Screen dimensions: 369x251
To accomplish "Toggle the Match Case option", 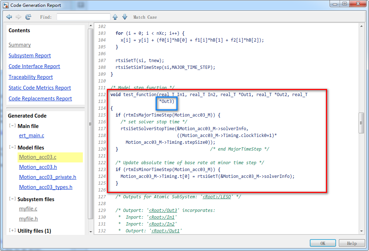I will 145,17.
